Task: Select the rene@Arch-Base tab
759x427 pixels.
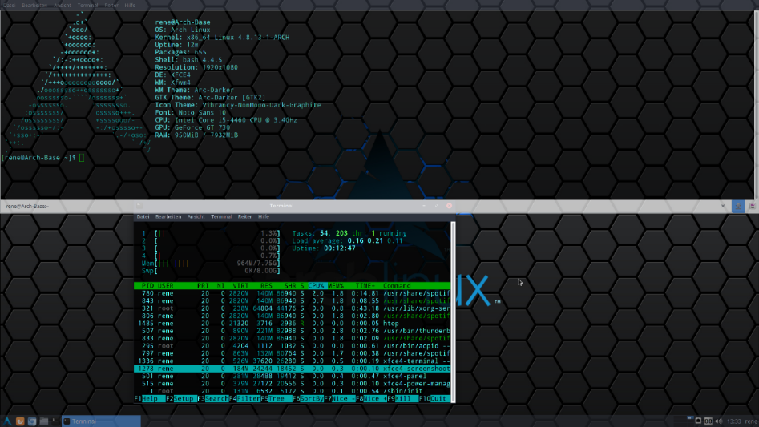Action: [x=27, y=207]
